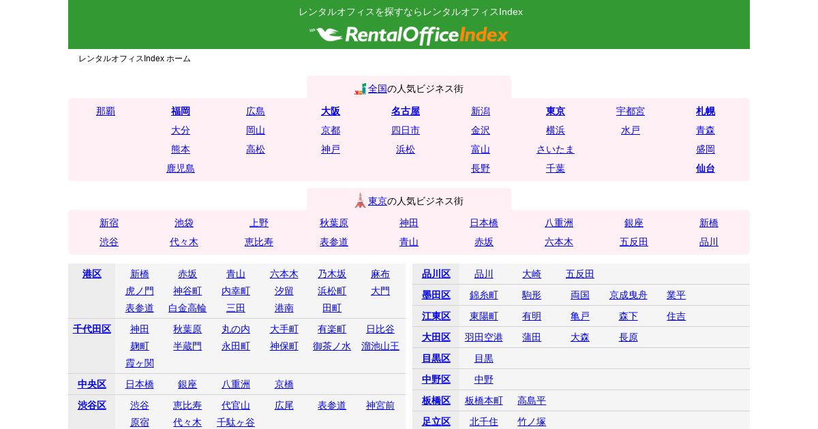The image size is (818, 429).
Task: Go to the 札幌 city link
Action: point(706,111)
